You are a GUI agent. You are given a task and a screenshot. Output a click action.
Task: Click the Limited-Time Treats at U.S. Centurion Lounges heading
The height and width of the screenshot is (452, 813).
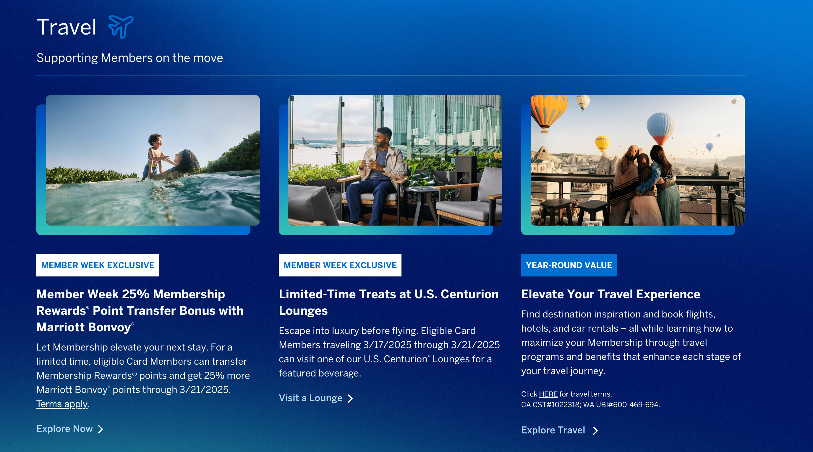coord(389,302)
